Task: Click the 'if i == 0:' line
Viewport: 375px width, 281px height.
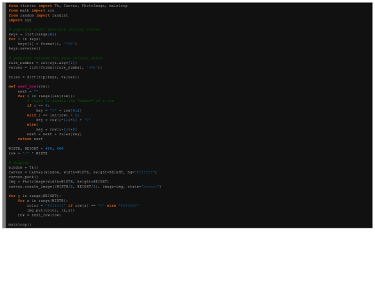Action: (38, 105)
